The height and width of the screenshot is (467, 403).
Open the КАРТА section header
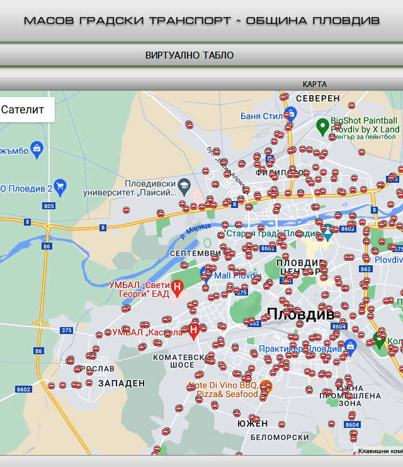(x=315, y=84)
